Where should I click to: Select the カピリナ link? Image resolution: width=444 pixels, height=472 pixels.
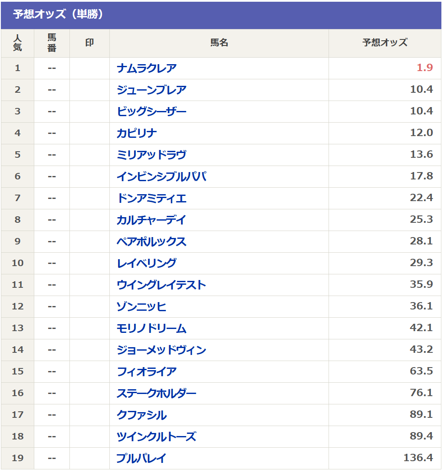pos(137,133)
